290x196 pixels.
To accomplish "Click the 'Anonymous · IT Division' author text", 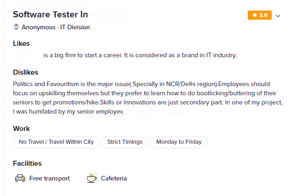I will 56,27.
